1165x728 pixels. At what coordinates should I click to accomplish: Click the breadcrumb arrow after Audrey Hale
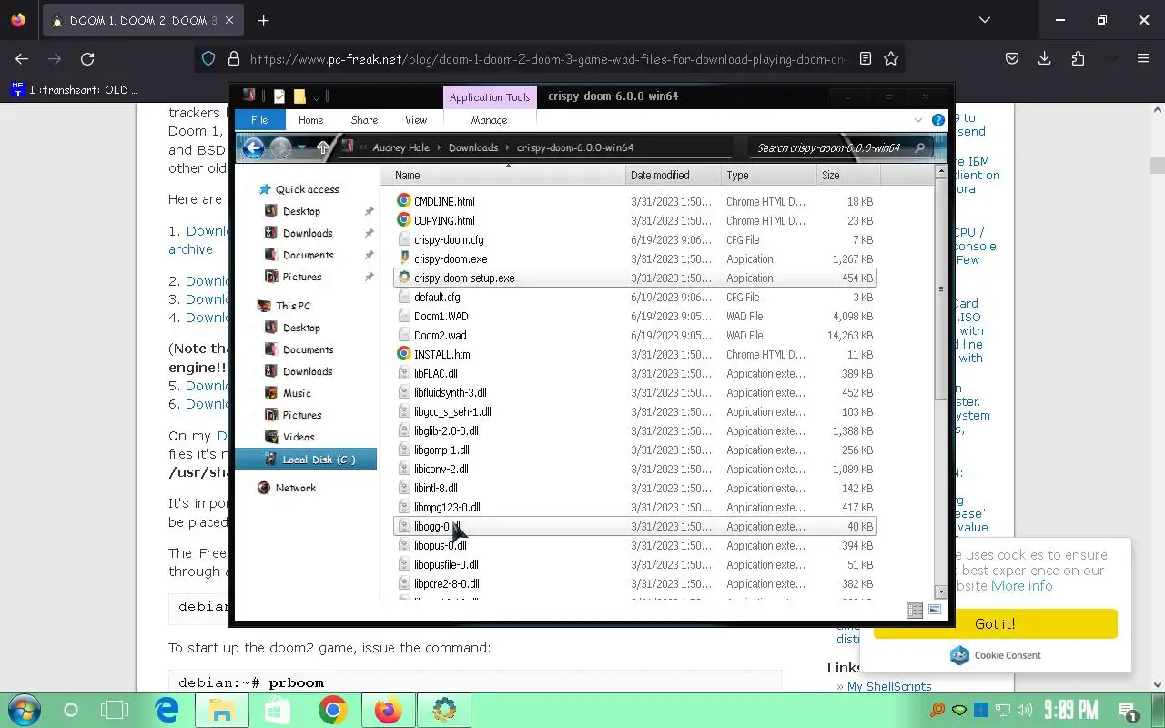click(x=439, y=147)
